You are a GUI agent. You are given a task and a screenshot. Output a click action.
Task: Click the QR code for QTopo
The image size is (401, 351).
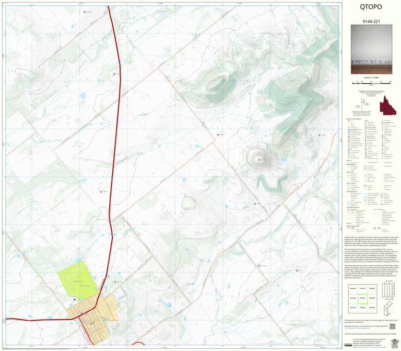click(392, 326)
